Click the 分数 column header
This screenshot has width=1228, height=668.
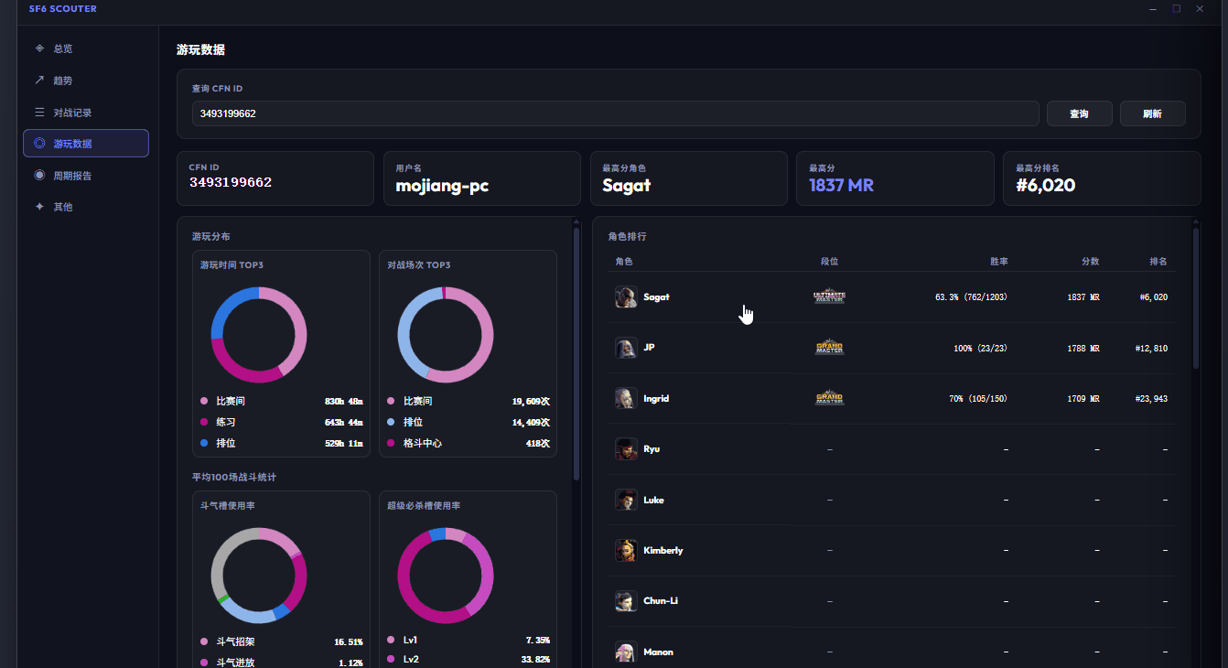pyautogui.click(x=1091, y=262)
